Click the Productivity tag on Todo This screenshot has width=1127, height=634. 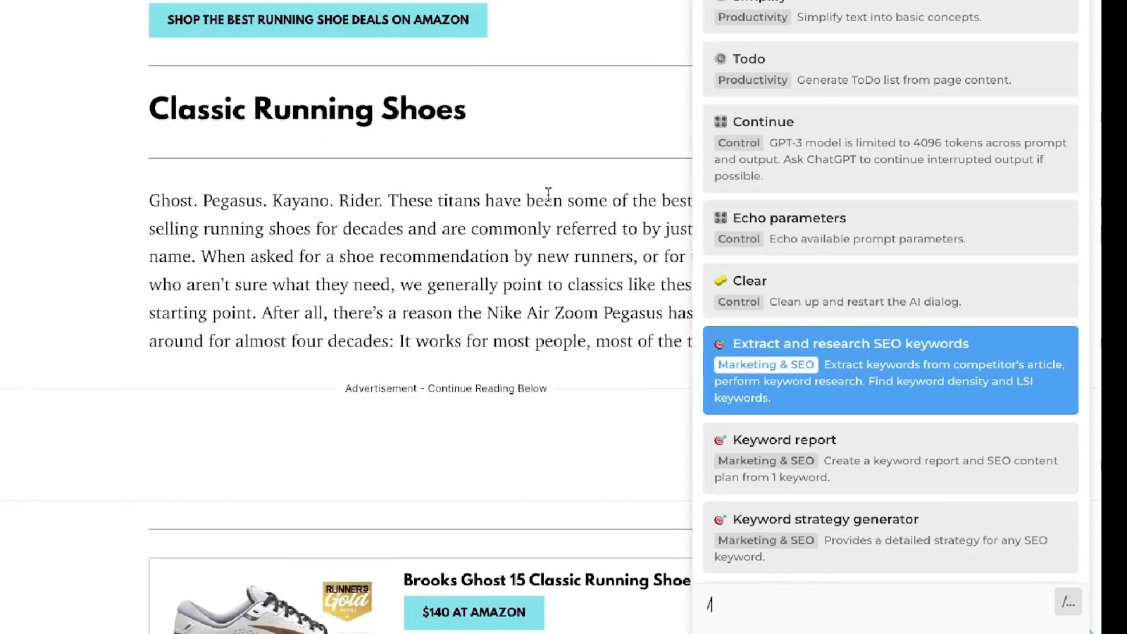[752, 80]
